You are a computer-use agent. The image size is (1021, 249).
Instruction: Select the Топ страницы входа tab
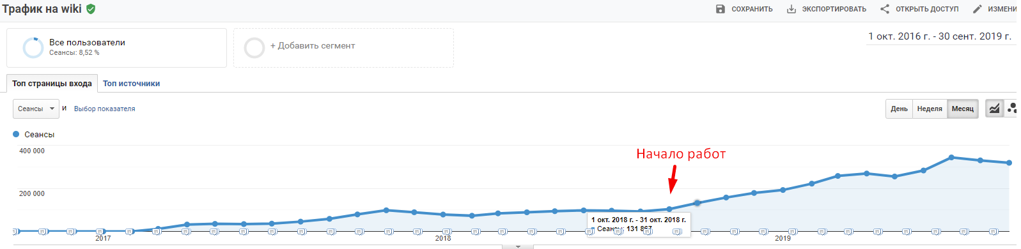[52, 84]
